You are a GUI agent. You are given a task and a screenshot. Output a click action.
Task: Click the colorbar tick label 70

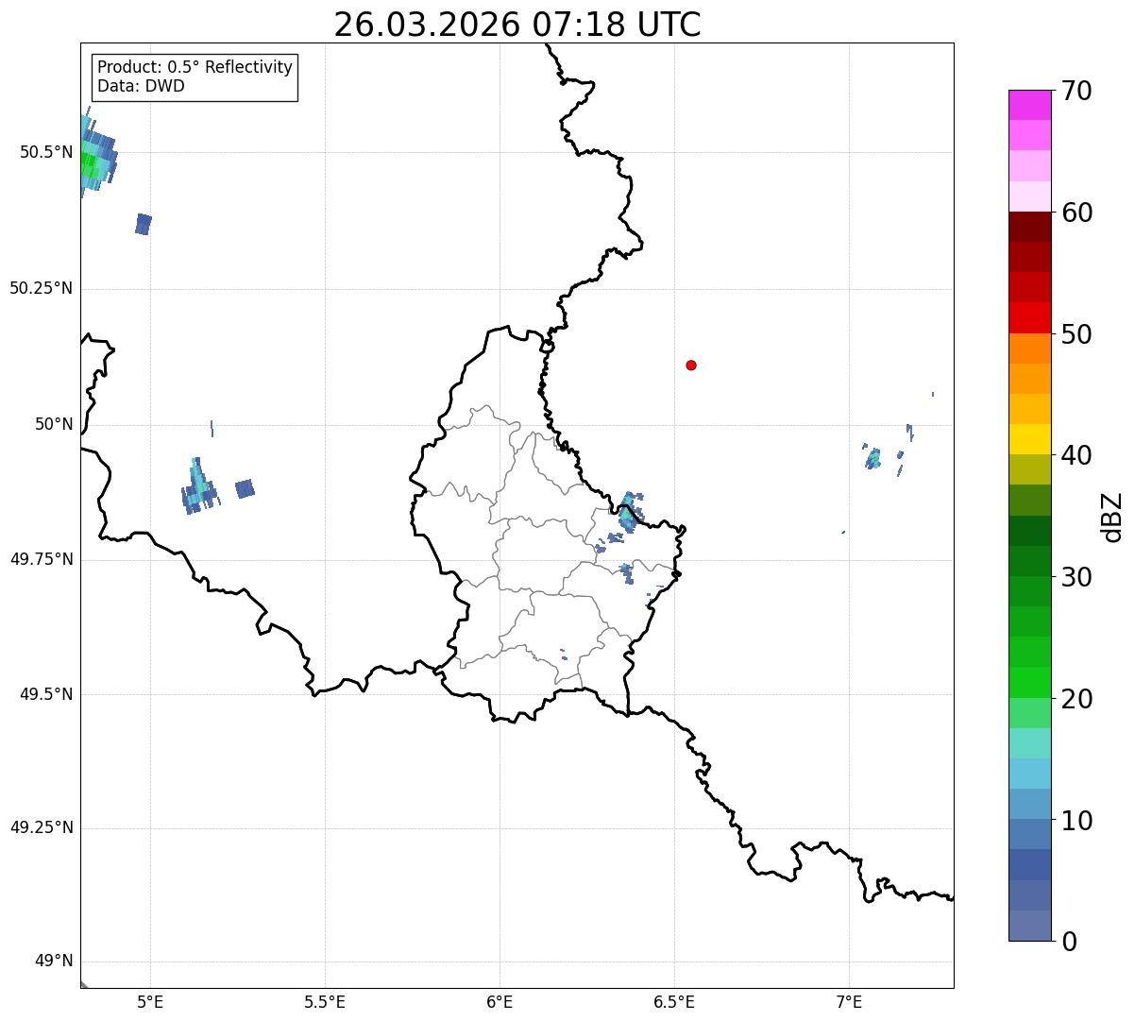click(1076, 91)
